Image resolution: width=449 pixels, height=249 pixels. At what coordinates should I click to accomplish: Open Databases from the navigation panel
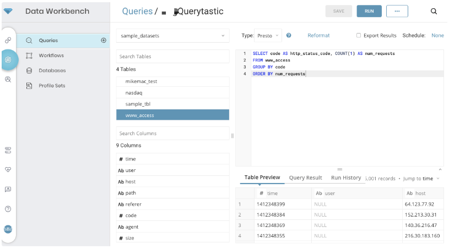pyautogui.click(x=52, y=70)
